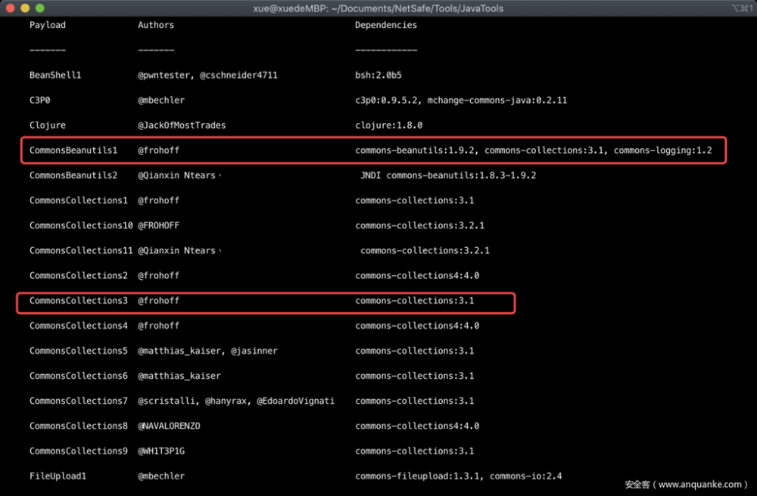Select the Payload column header

[47, 25]
